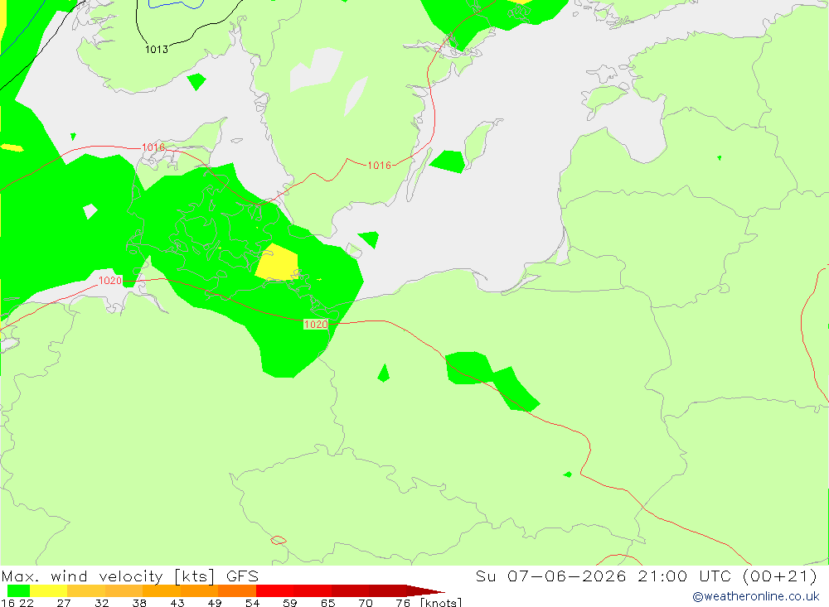The image size is (829, 607).
Task: Click the Max. wind velocity [kts] GFS title
Action: coord(130,576)
